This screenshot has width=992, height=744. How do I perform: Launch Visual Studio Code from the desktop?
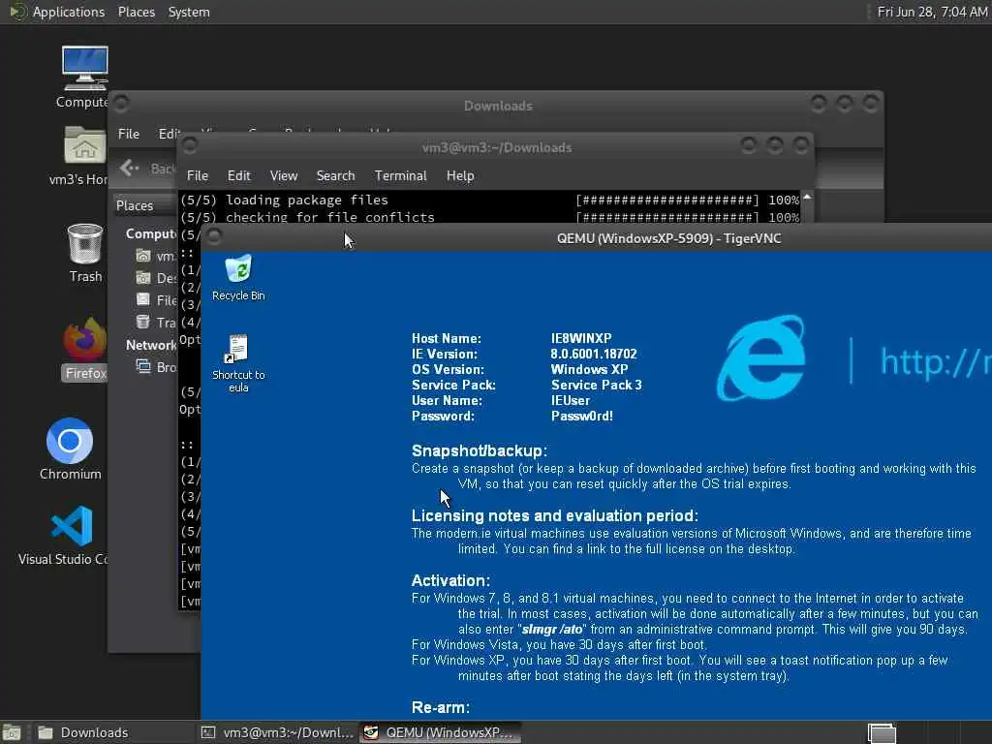[x=72, y=526]
